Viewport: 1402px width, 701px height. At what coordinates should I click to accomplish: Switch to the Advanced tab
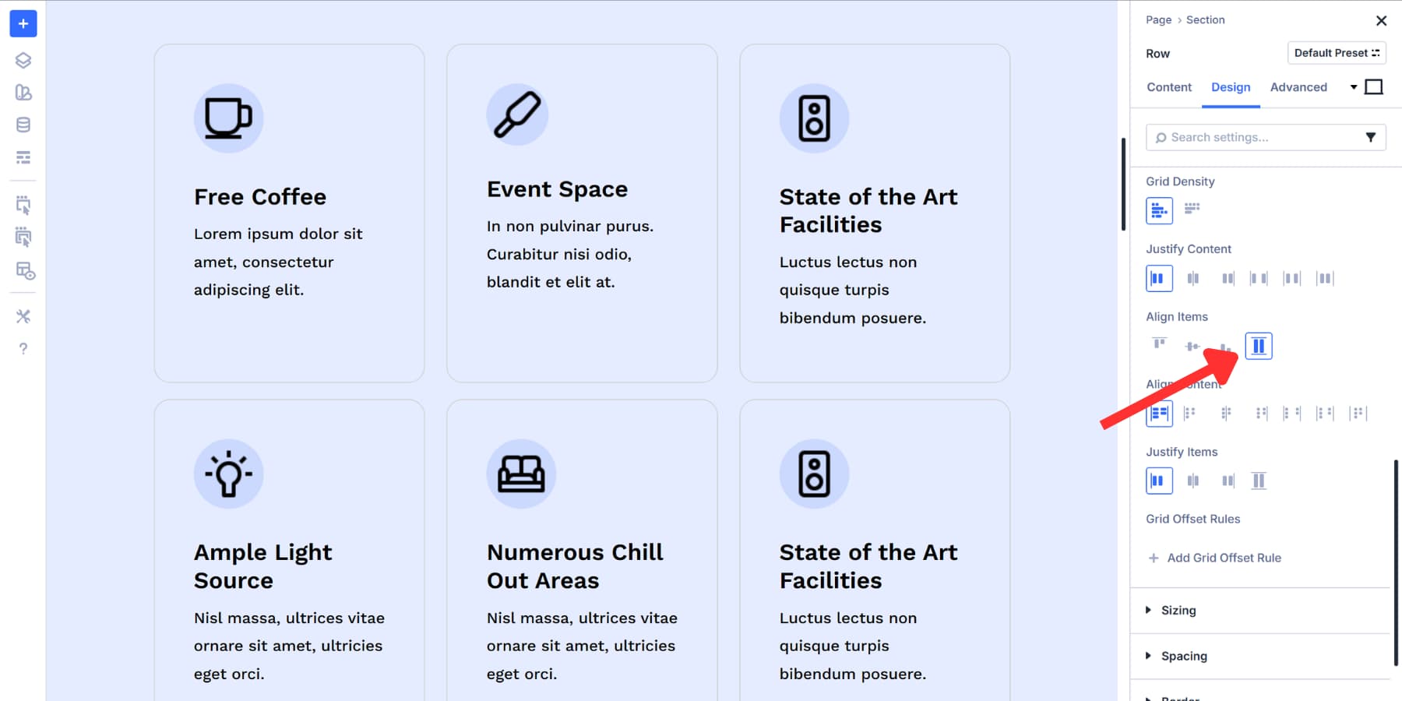[1298, 87]
